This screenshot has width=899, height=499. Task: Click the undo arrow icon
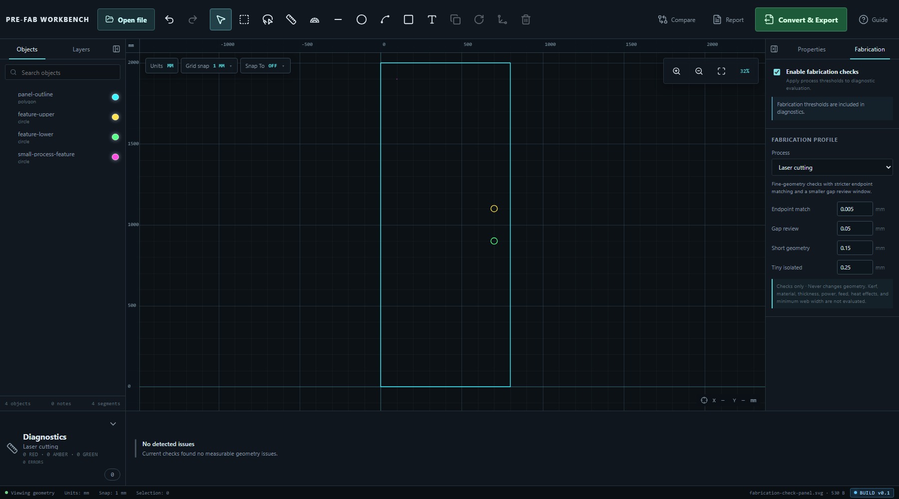tap(169, 19)
